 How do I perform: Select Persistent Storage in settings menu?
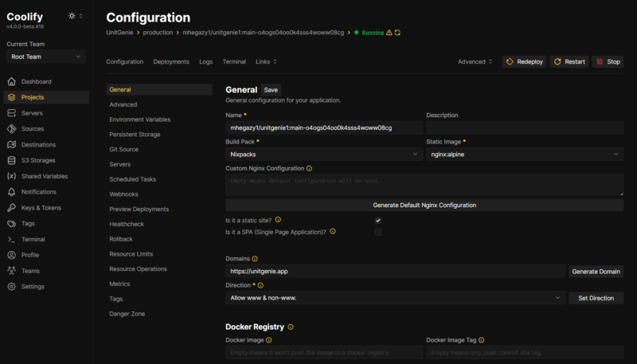click(135, 135)
